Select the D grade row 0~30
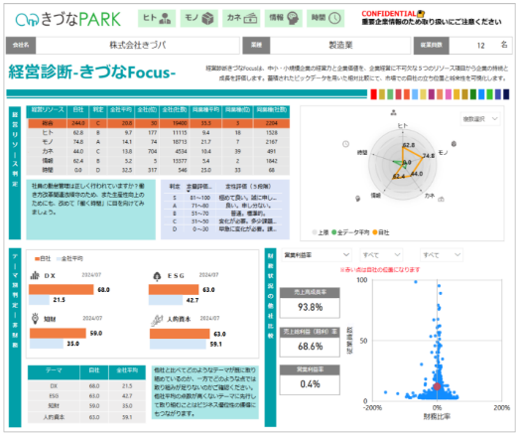This screenshot has width=519, height=437. click(x=223, y=229)
